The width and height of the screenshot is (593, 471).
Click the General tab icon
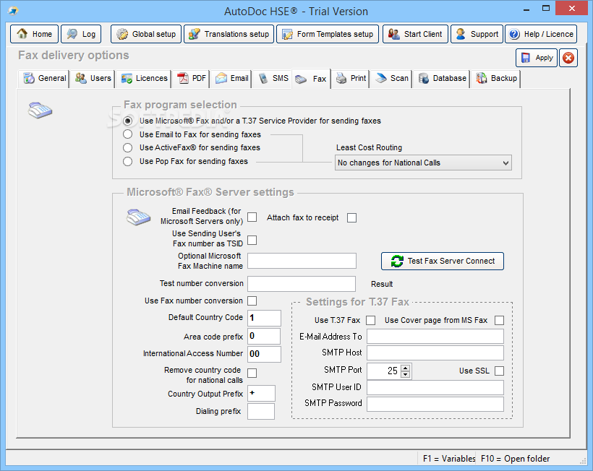[x=29, y=78]
